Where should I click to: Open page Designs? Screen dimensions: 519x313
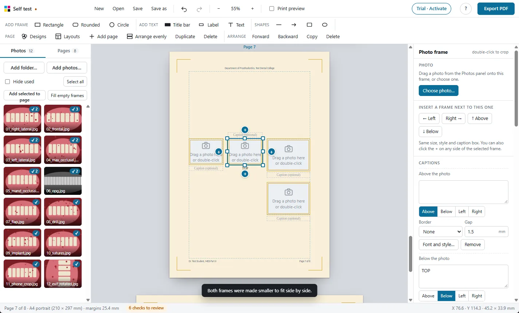click(x=34, y=36)
